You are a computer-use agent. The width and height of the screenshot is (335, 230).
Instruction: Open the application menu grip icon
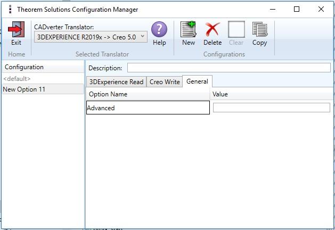10,9
